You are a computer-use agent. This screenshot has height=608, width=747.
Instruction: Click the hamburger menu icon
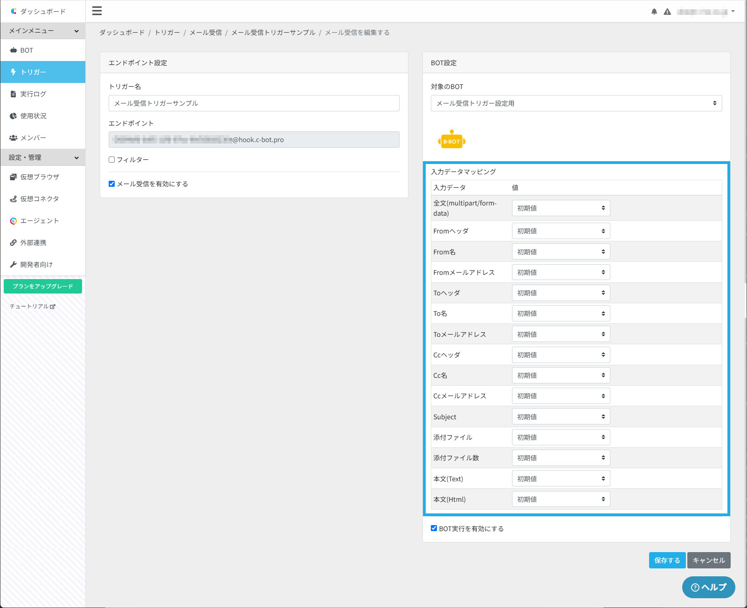(97, 11)
